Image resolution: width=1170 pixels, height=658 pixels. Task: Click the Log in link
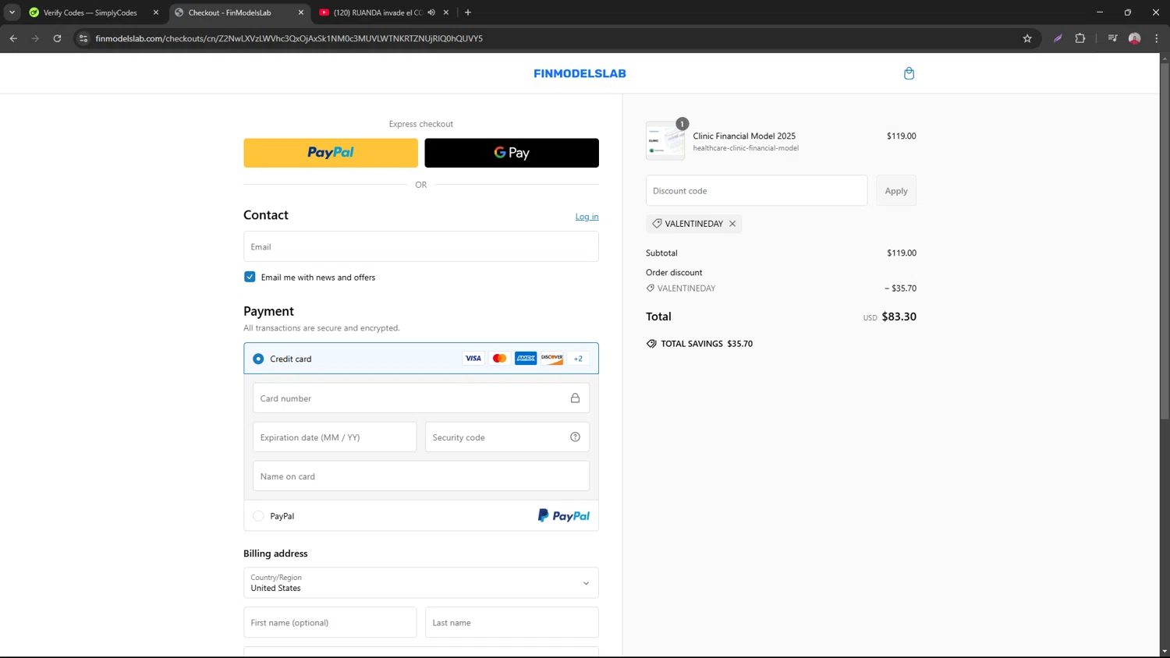pos(587,217)
